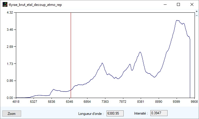Click the y-axis label 1.73
Viewport: 199px width, 119px height.
(x=10, y=64)
